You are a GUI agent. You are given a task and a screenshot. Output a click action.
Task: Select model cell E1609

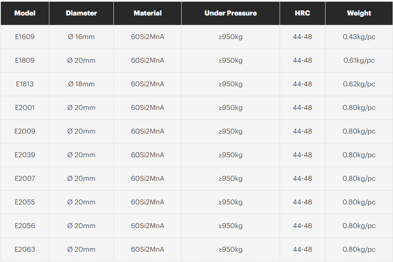click(25, 37)
